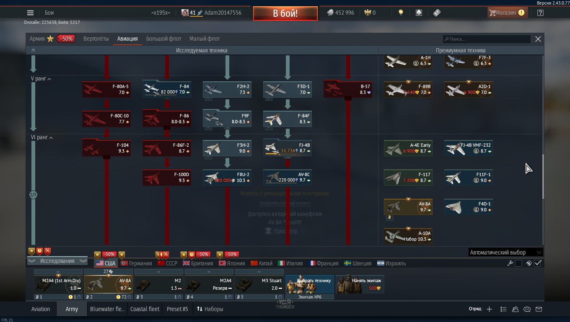Viewport: 570px width, 322px height.
Task: Select the premium A-10A aircraft card
Action: (408, 236)
